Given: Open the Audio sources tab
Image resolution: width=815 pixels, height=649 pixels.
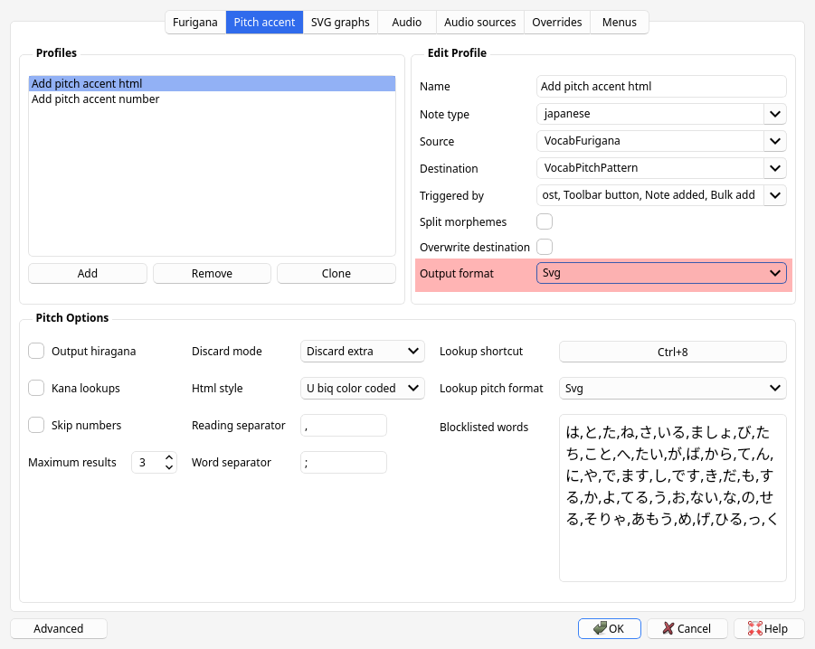Looking at the screenshot, I should coord(479,22).
